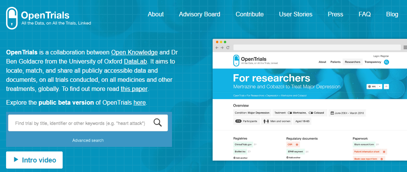407x172 pixels.
Task: Click the BioMet Inc. registry tag
Action: pos(240,151)
